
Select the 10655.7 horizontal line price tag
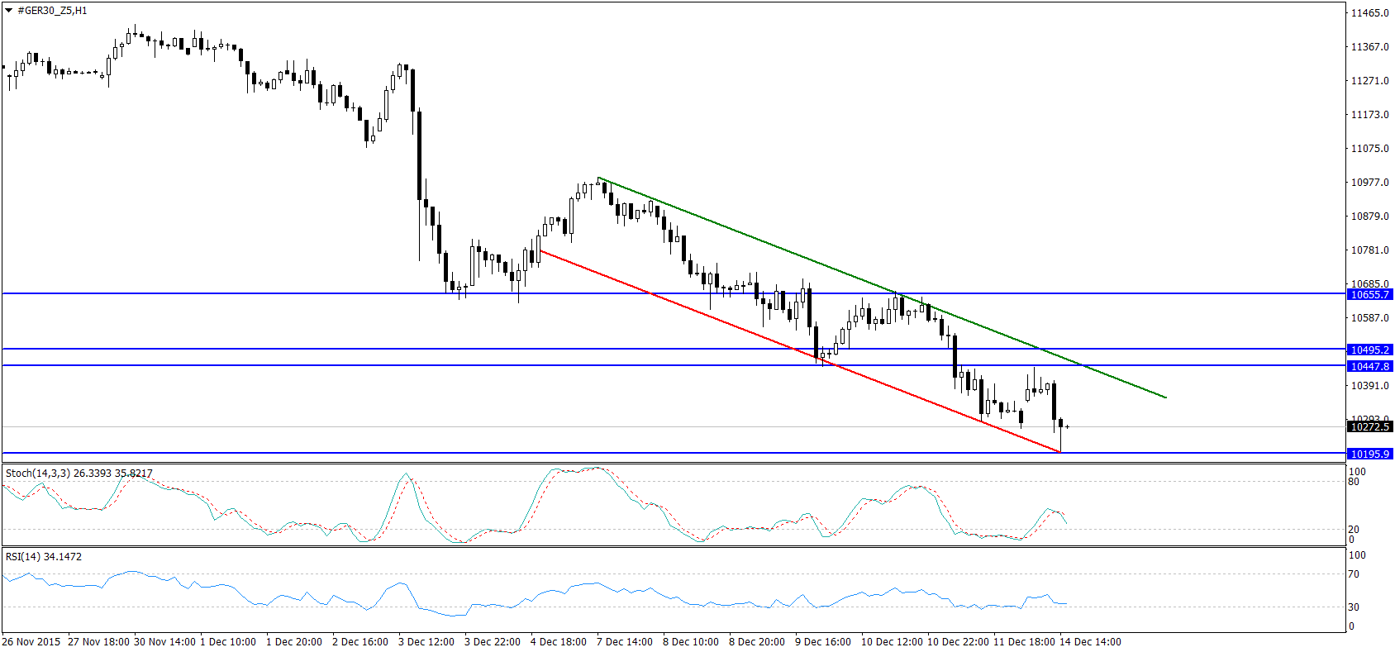click(x=1370, y=294)
